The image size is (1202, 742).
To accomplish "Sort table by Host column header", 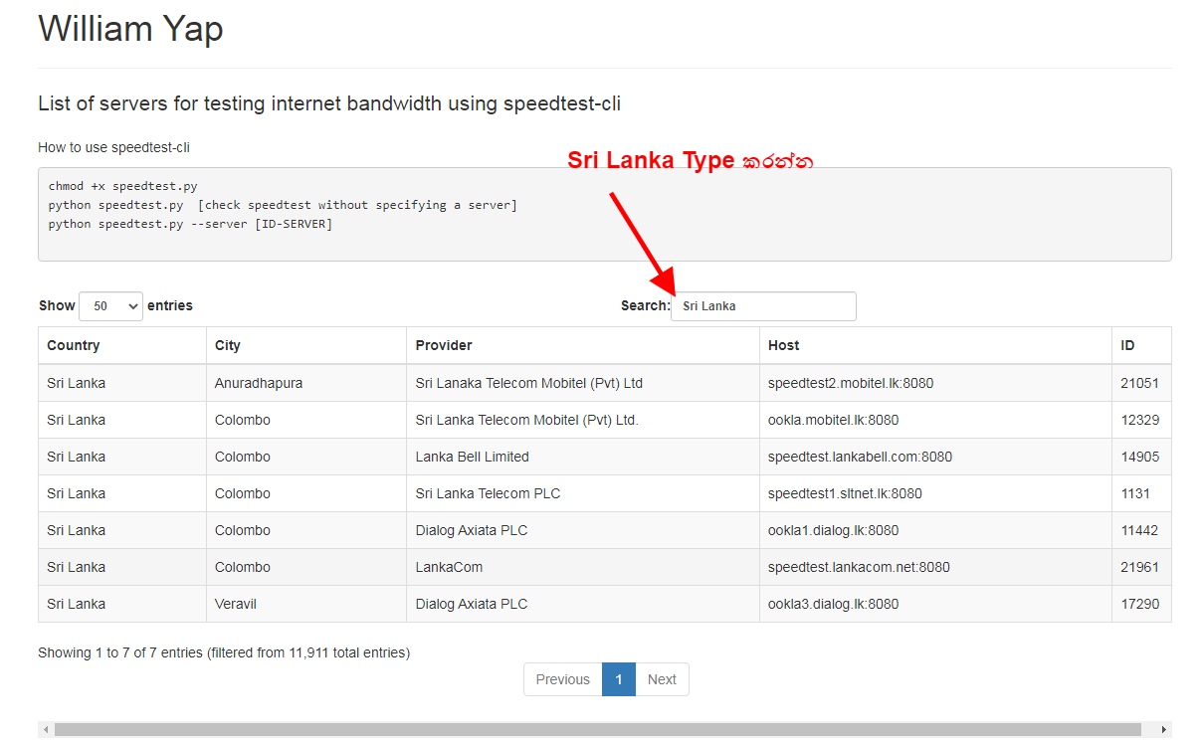I will point(935,345).
